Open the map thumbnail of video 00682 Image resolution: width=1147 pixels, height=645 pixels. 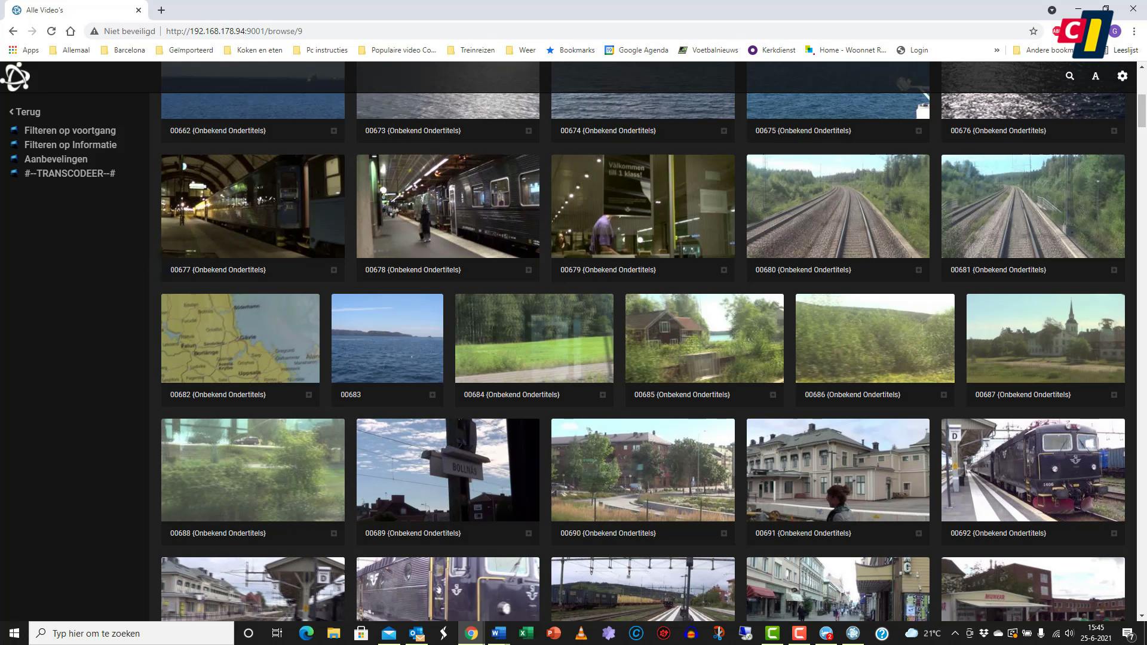pos(240,338)
